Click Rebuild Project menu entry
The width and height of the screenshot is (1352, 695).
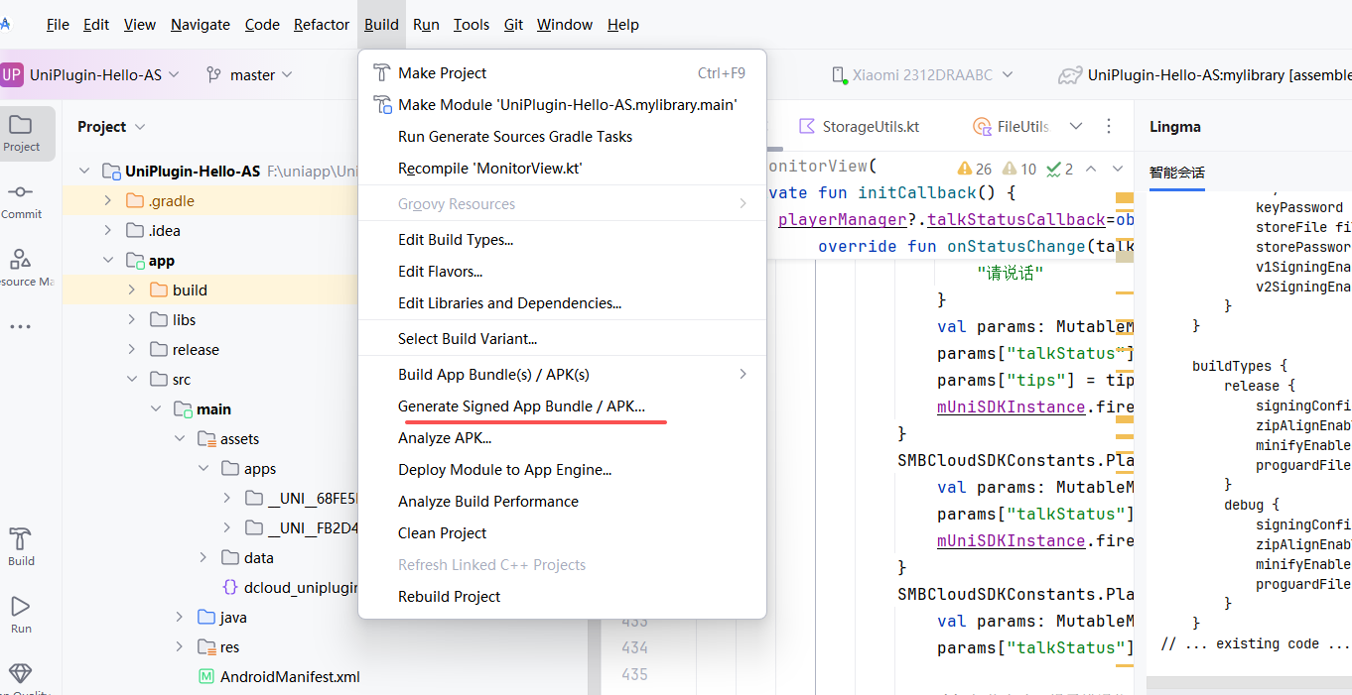449,597
